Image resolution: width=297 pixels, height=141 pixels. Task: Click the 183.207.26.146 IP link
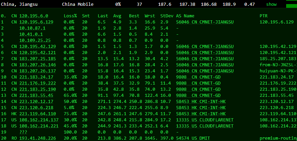[x=37, y=65]
